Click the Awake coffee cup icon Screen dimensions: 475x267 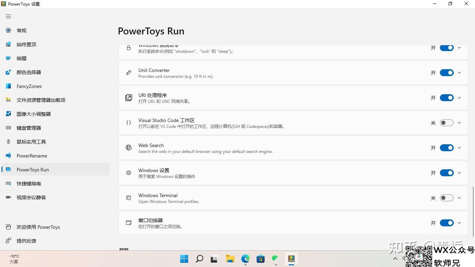coord(8,58)
